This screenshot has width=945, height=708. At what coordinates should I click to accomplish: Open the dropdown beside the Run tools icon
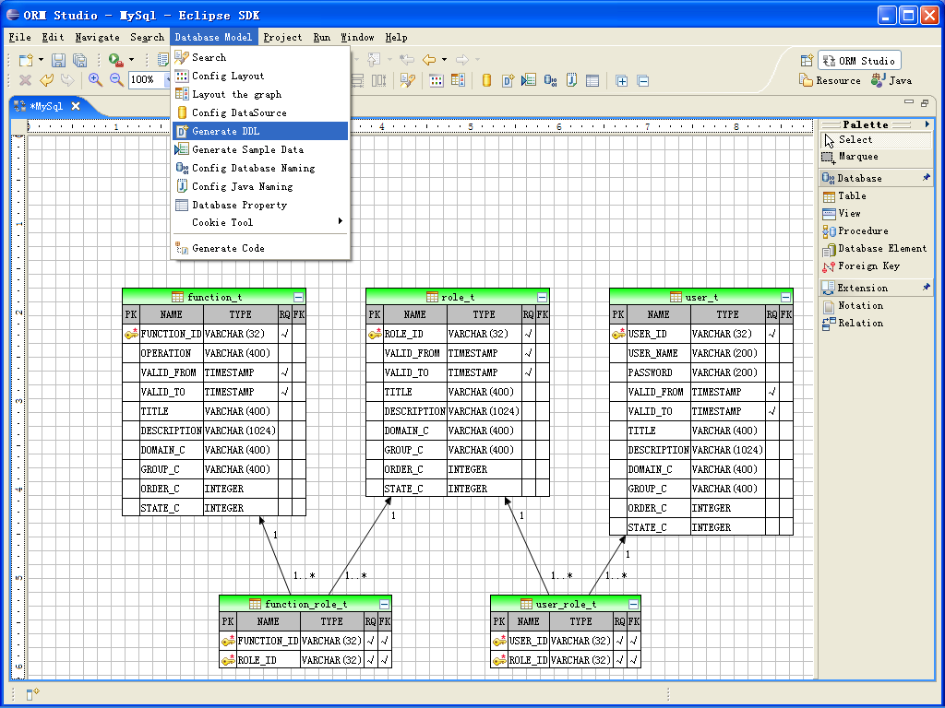click(x=131, y=60)
